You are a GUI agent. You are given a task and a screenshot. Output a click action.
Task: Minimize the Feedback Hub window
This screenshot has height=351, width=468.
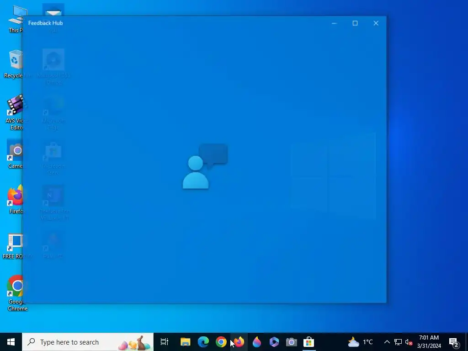click(334, 23)
